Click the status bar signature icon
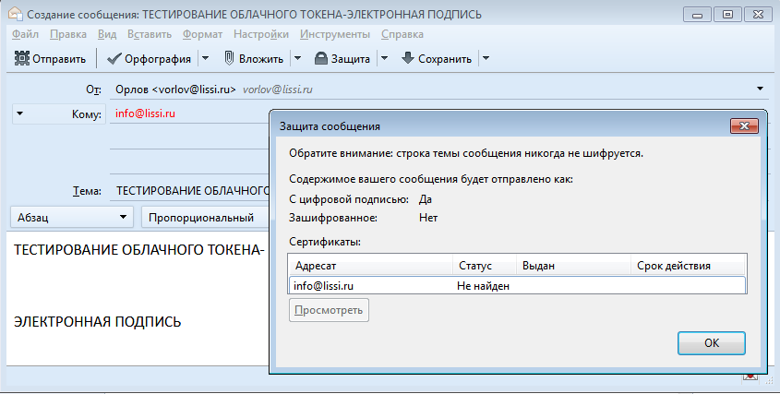The image size is (780, 394). point(750,377)
